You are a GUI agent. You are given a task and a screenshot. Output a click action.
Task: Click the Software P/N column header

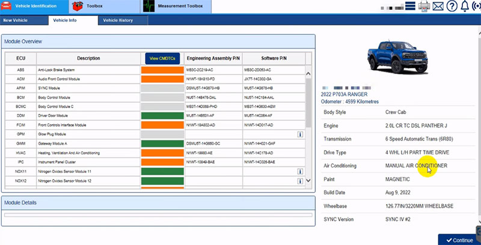(x=274, y=58)
